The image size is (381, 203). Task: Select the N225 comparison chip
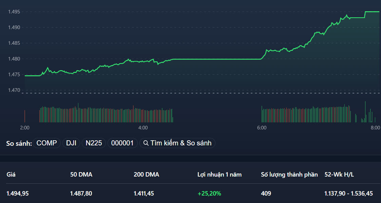pyautogui.click(x=94, y=143)
